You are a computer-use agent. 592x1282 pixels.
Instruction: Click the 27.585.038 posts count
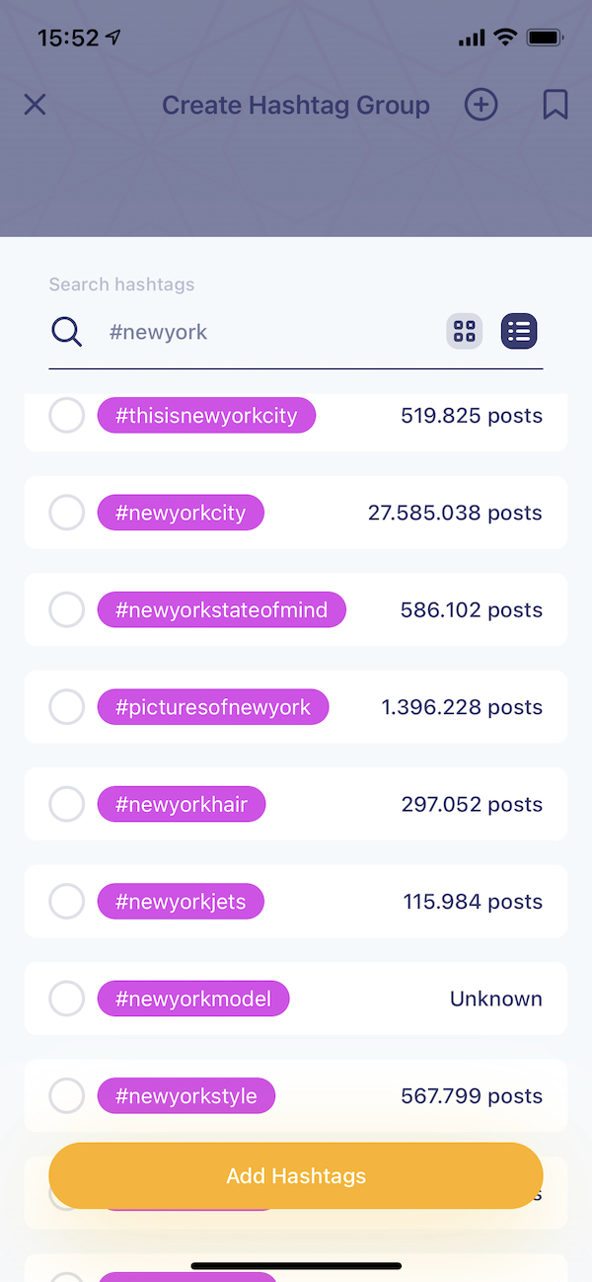[x=455, y=513]
